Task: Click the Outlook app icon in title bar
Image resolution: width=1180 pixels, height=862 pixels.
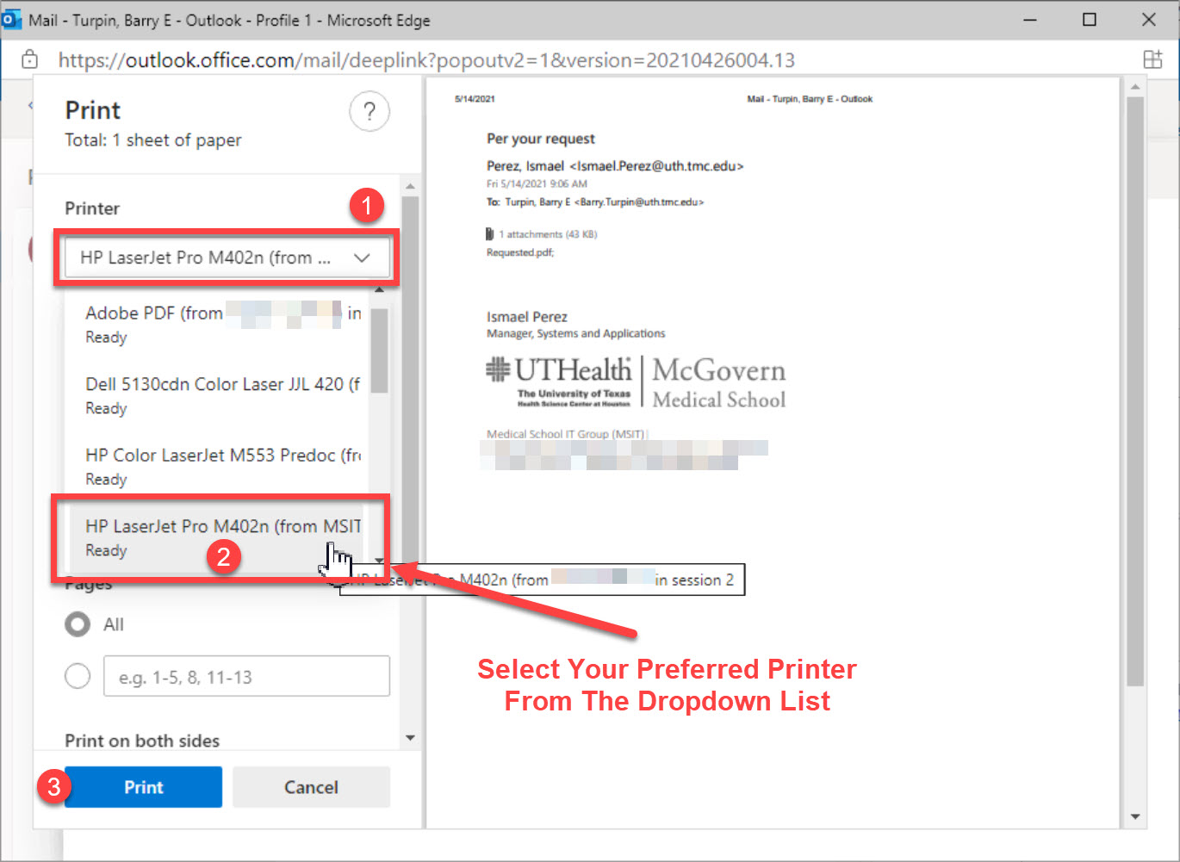Action: tap(11, 19)
